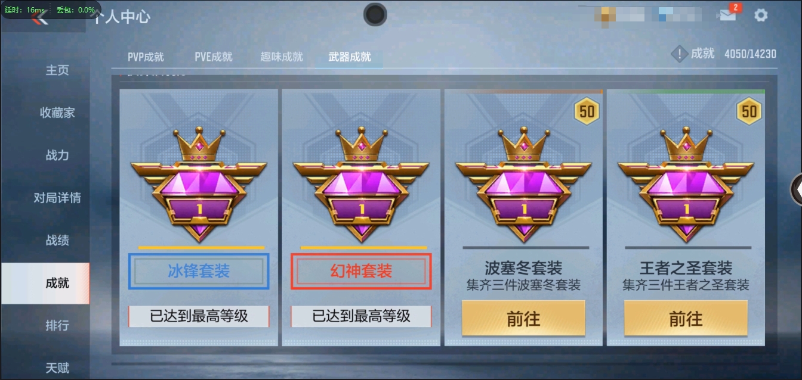Viewport: 802px width, 380px height.
Task: Open the mail inbox envelope icon
Action: pos(728,15)
